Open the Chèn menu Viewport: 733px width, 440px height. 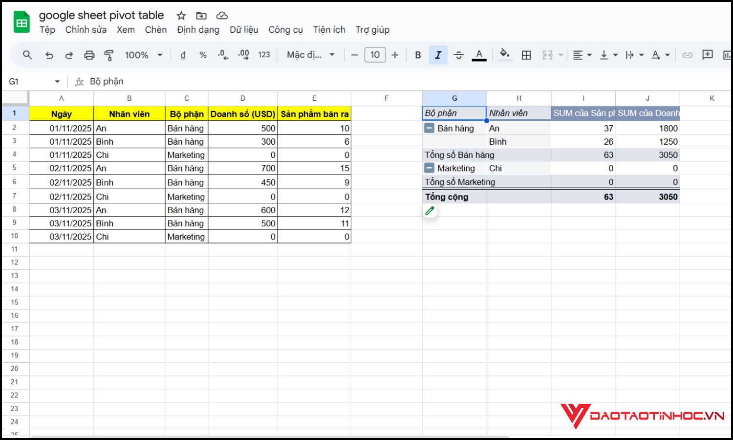(x=155, y=30)
